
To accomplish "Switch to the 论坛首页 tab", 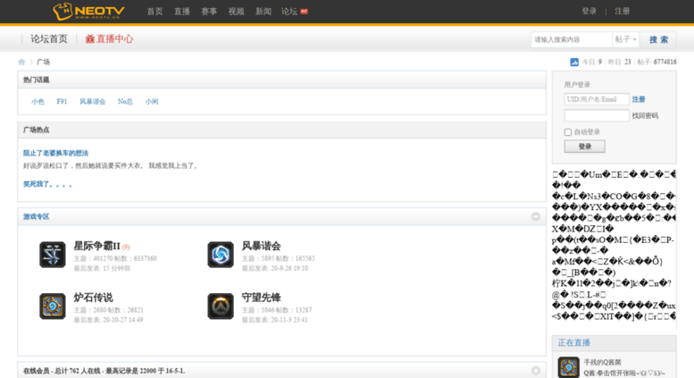I will [x=49, y=39].
